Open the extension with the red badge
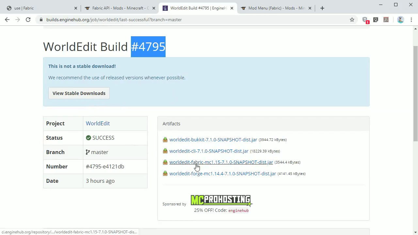Screen dimensions: 418x235 pyautogui.click(x=365, y=20)
